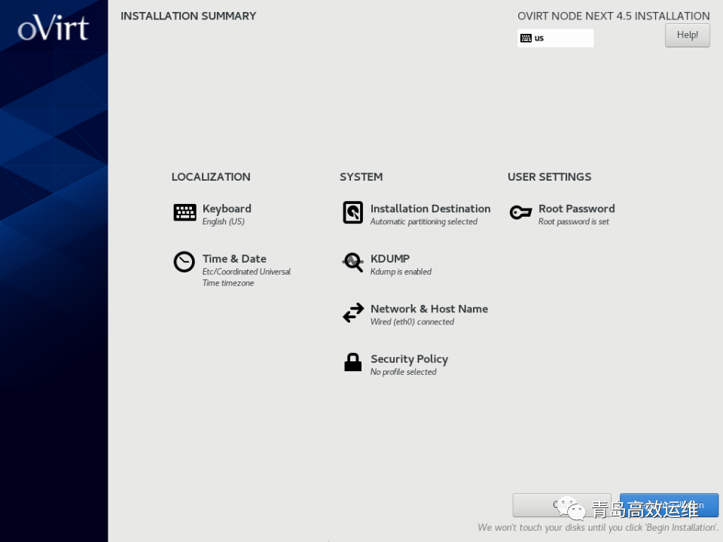Click the Etc/Coordinated Universal Time timezone text
Screen dimensions: 723x542
(247, 278)
